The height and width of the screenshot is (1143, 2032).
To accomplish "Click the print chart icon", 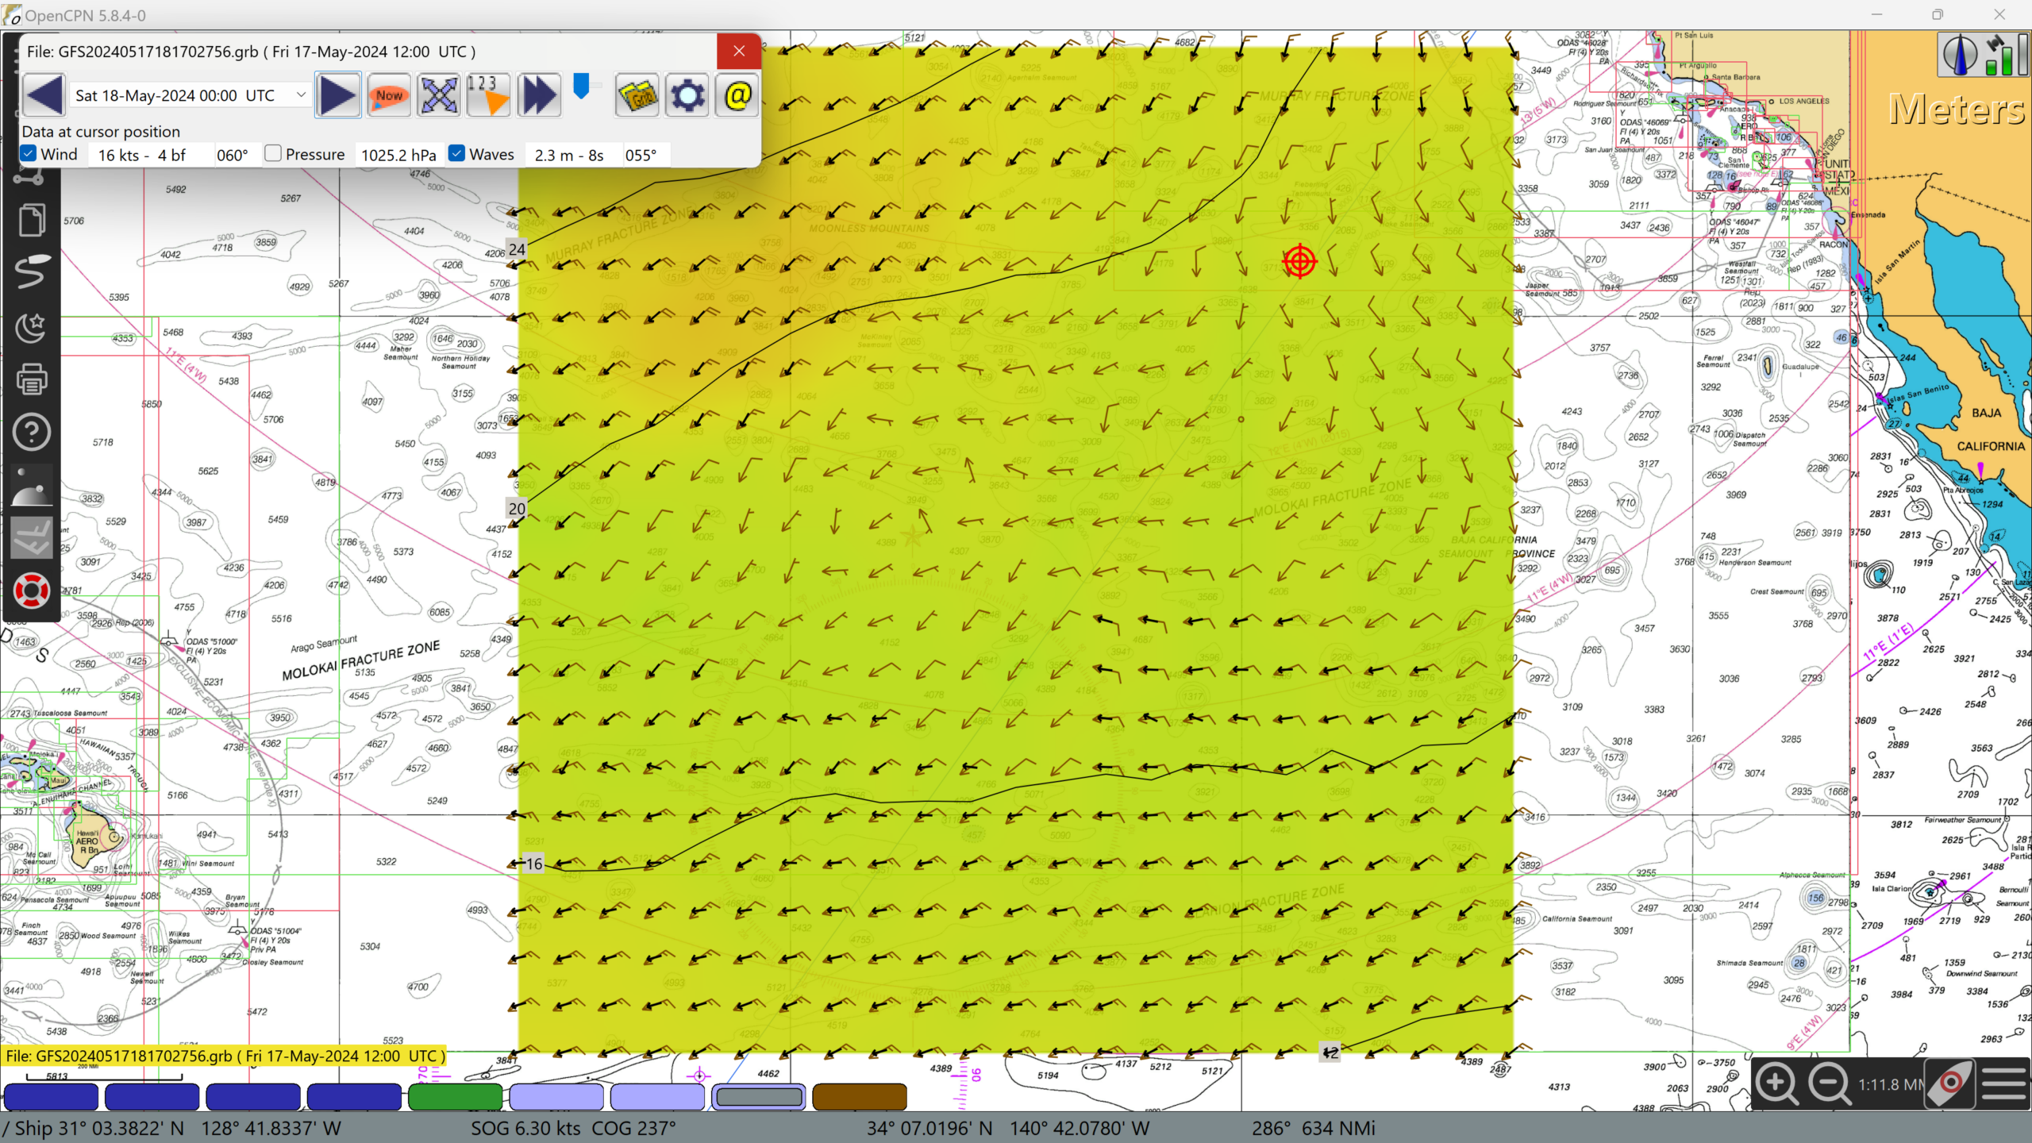I will click(x=32, y=379).
